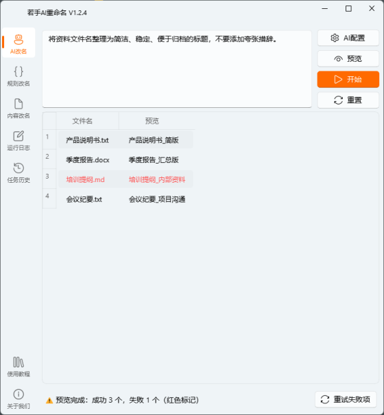Image resolution: width=384 pixels, height=415 pixels.
Task: Click row number 4 header
Action: [x=49, y=199]
